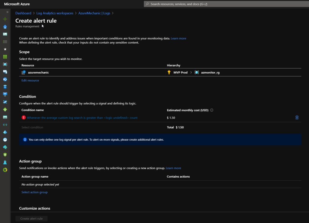Viewport: 309px width, 223px height.
Task: Open Help and support person icon
Action: click(5, 162)
